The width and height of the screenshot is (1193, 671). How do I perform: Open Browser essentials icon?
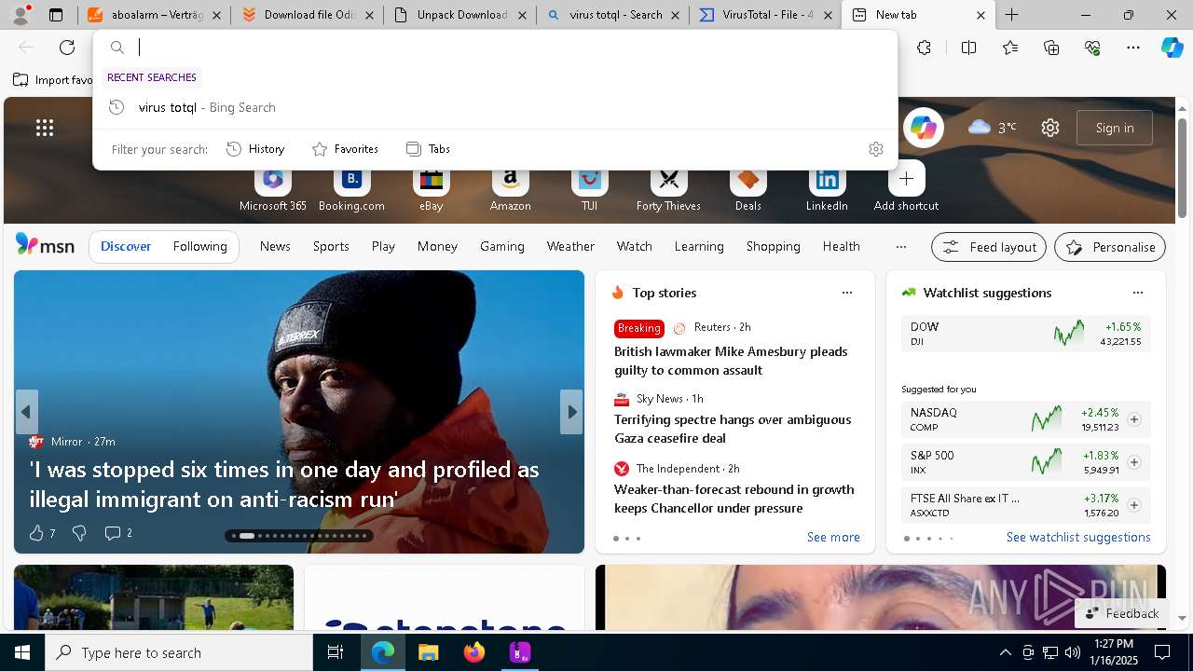pos(1093,48)
